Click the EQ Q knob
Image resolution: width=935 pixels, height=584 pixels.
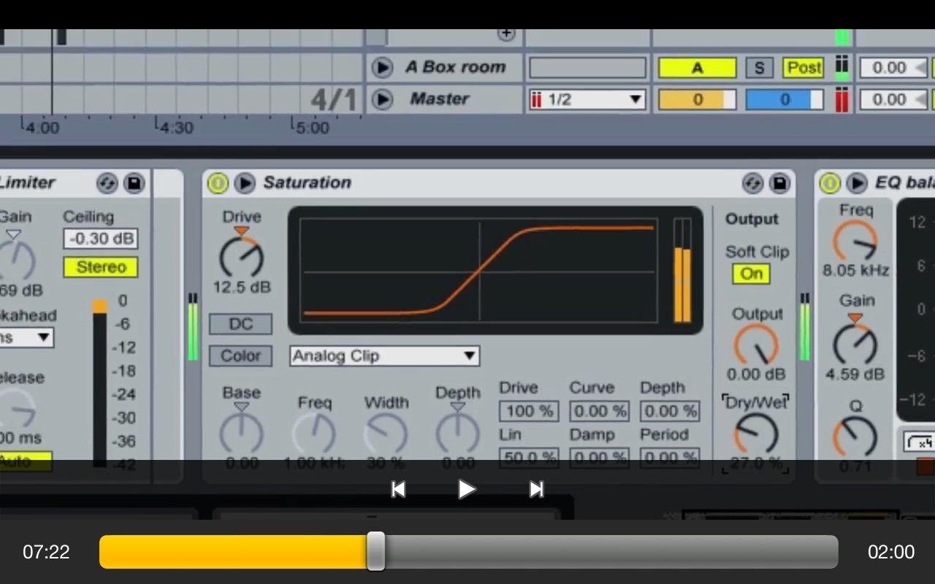(855, 437)
